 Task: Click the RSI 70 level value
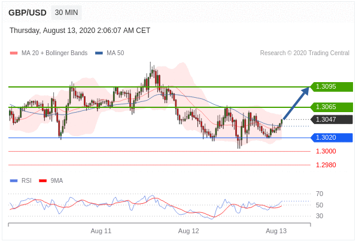coord(320,194)
